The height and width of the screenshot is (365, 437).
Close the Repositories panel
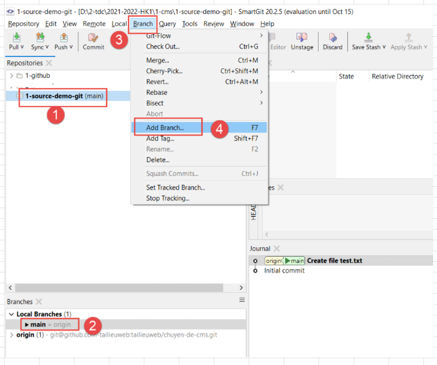pyautogui.click(x=48, y=63)
